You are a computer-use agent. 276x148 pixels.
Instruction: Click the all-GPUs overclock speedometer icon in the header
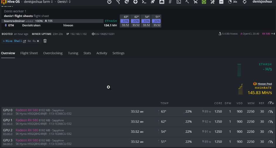271,103
